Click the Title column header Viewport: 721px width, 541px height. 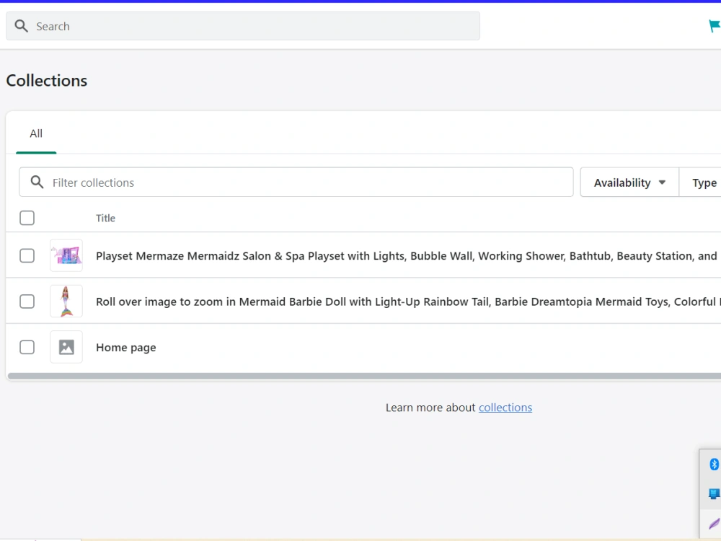pyautogui.click(x=105, y=218)
